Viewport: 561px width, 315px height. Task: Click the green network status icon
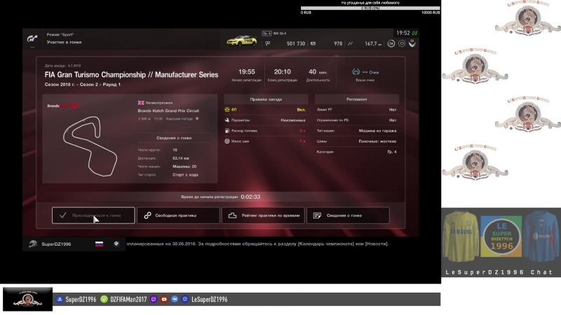(414, 33)
